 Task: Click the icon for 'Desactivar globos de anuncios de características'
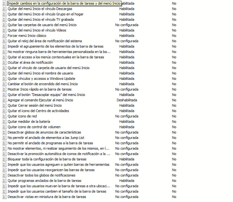click(5, 132)
